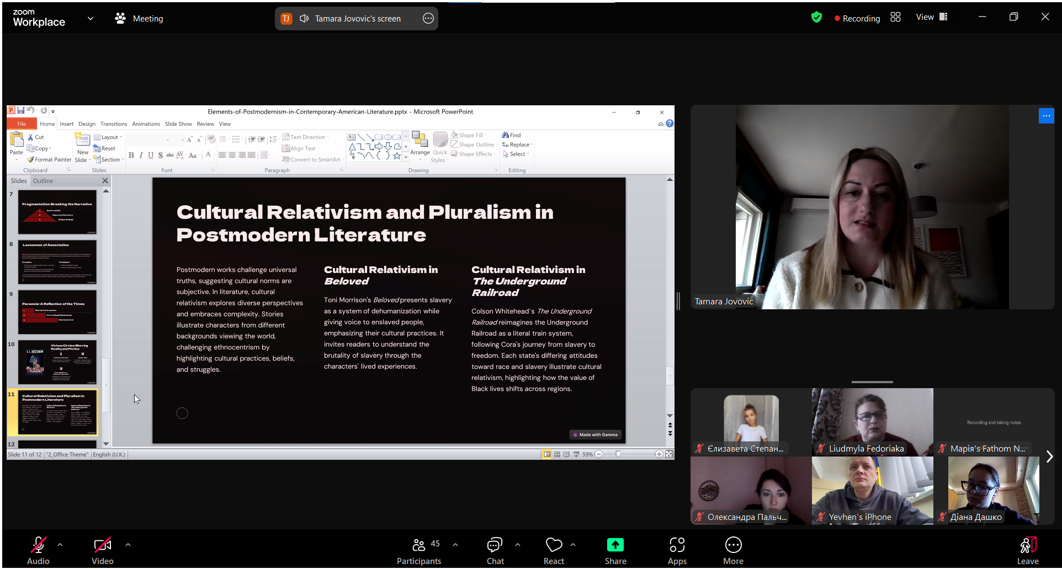Show next page of participant videos

point(1049,457)
